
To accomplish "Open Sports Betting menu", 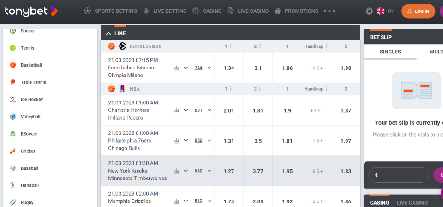I will pos(110,11).
